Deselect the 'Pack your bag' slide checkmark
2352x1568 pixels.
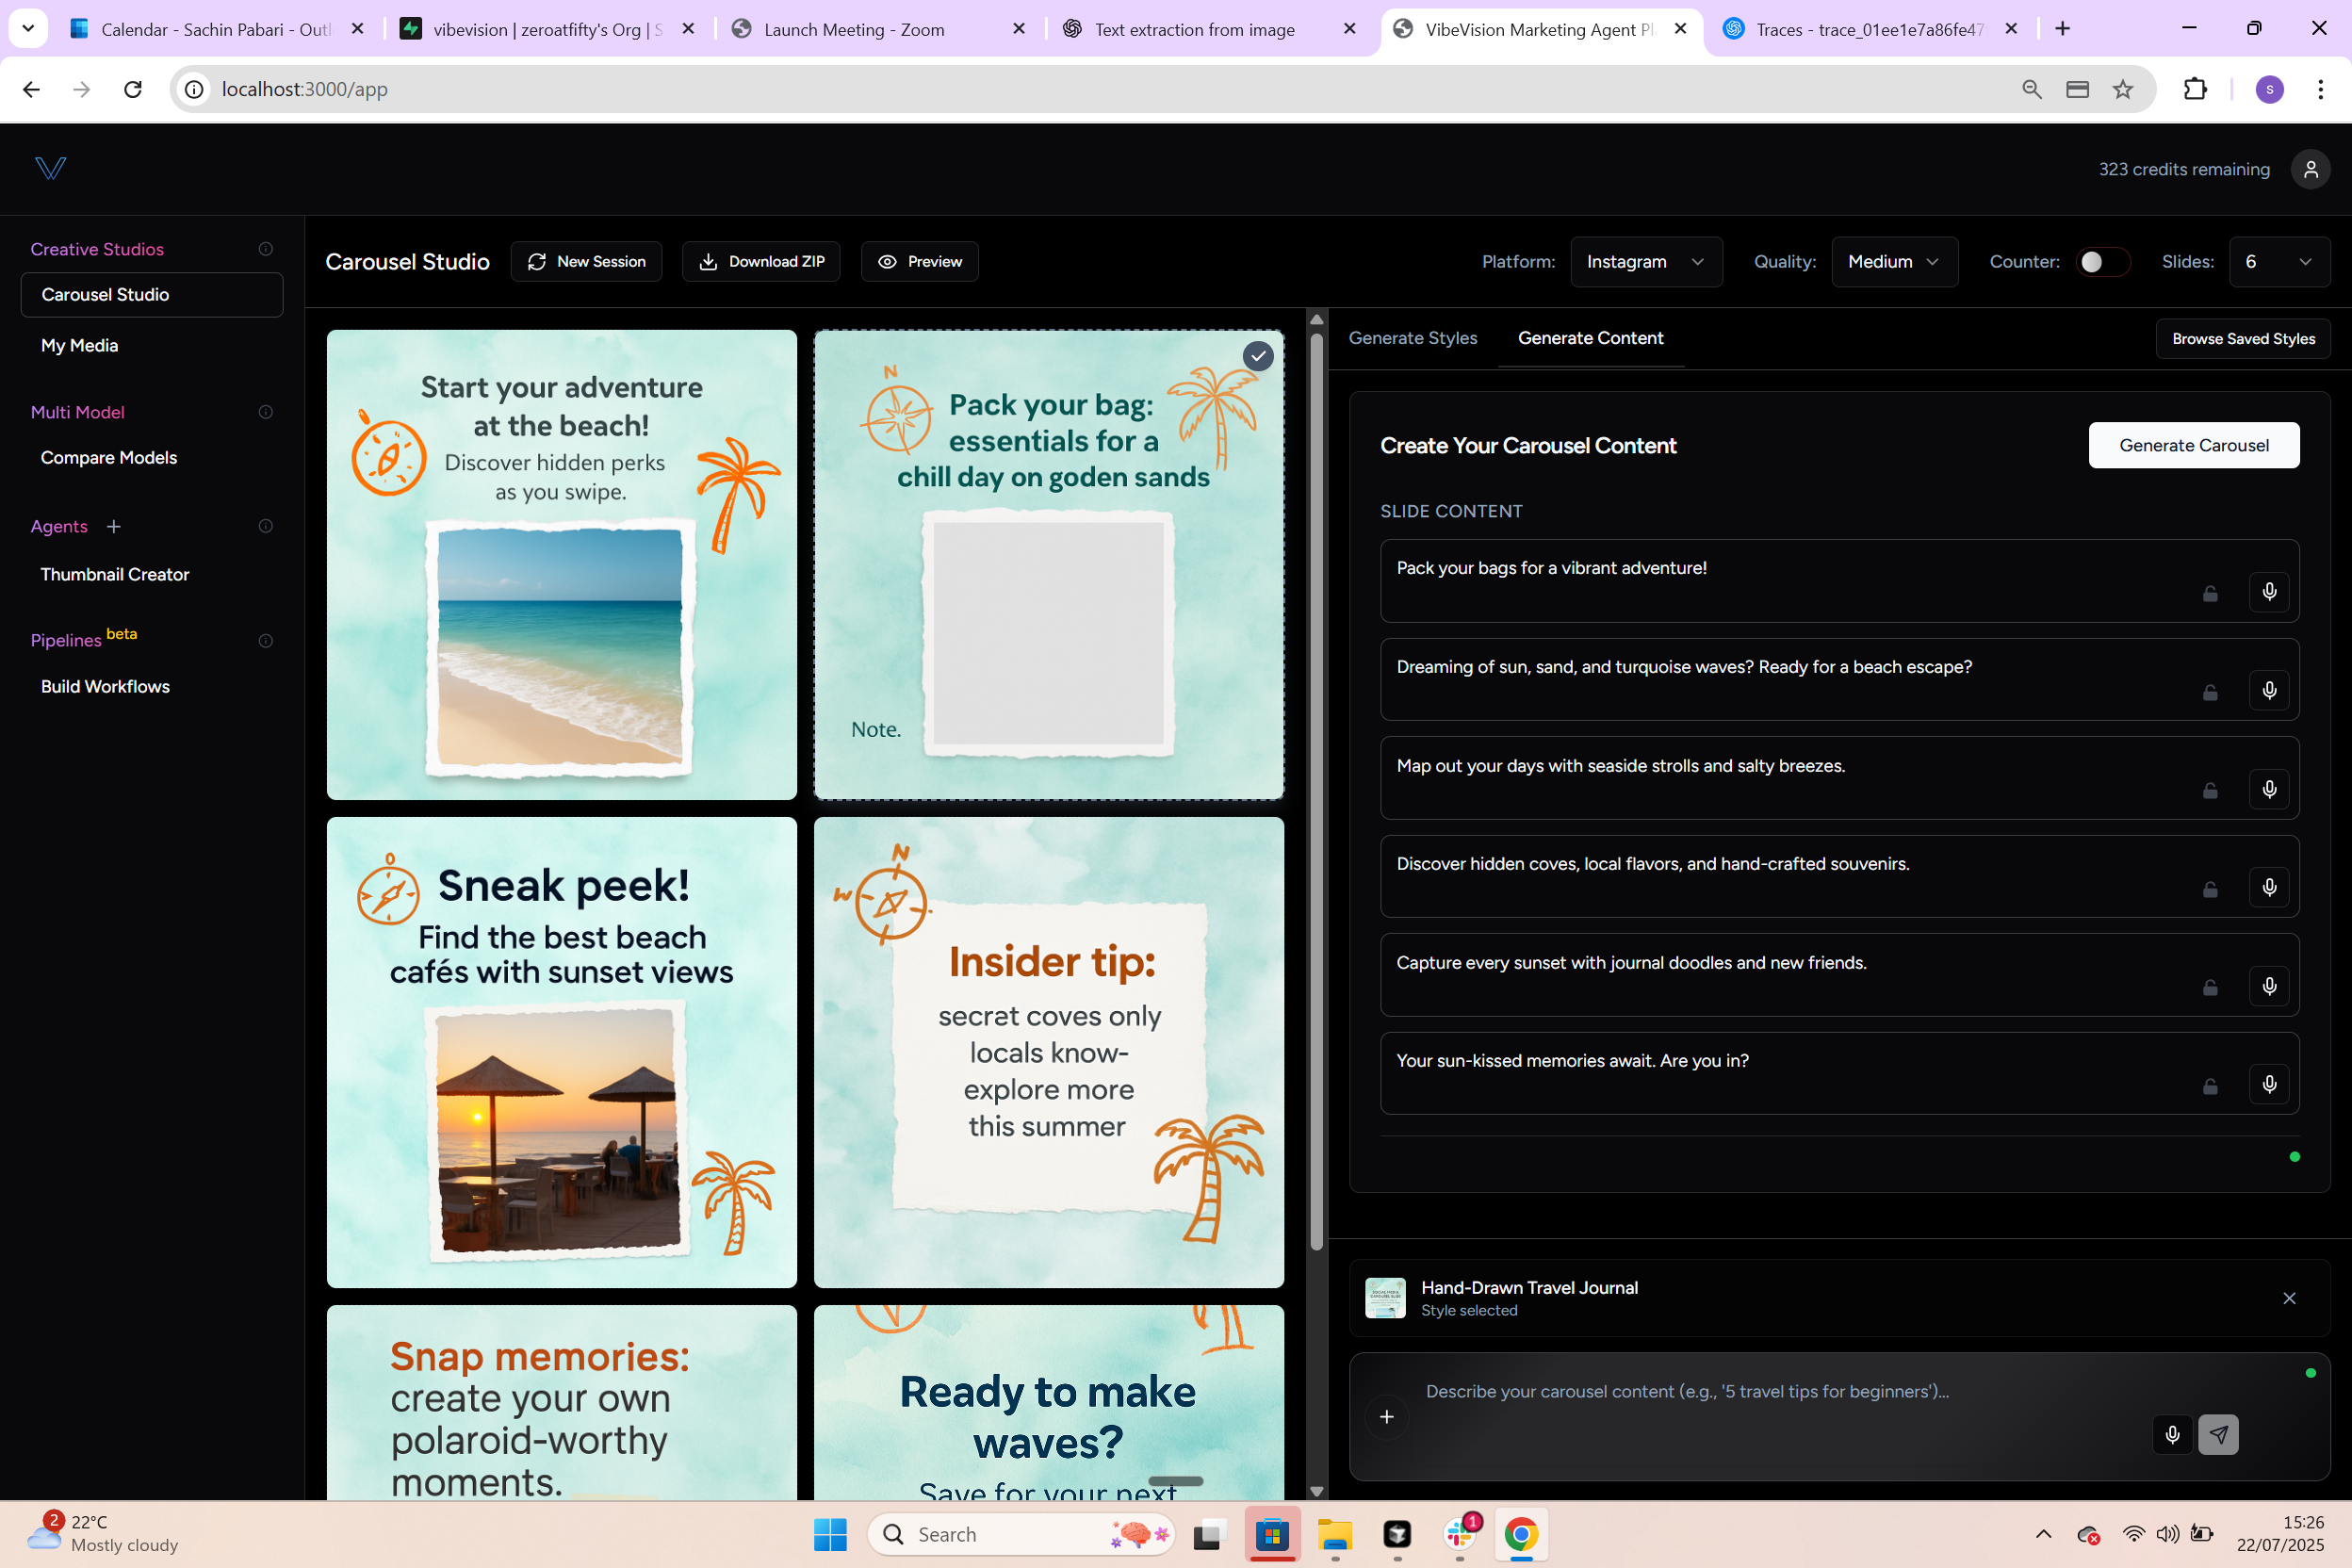pyautogui.click(x=1258, y=356)
